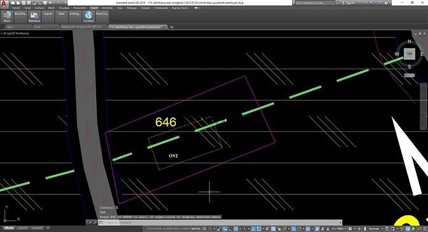Open the Decimal units dropdown

pyautogui.click(x=374, y=228)
